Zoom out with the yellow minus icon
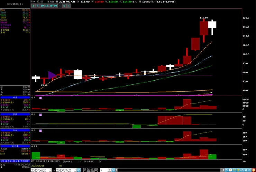This screenshot has height=172, width=256. pyautogui.click(x=234, y=170)
